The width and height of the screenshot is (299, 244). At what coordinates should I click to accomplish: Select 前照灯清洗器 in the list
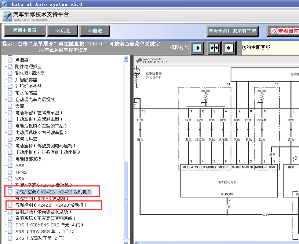click(28, 86)
